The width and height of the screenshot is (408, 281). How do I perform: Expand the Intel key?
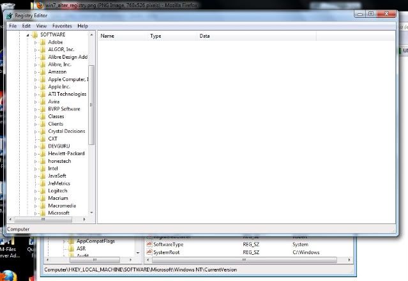click(36, 169)
